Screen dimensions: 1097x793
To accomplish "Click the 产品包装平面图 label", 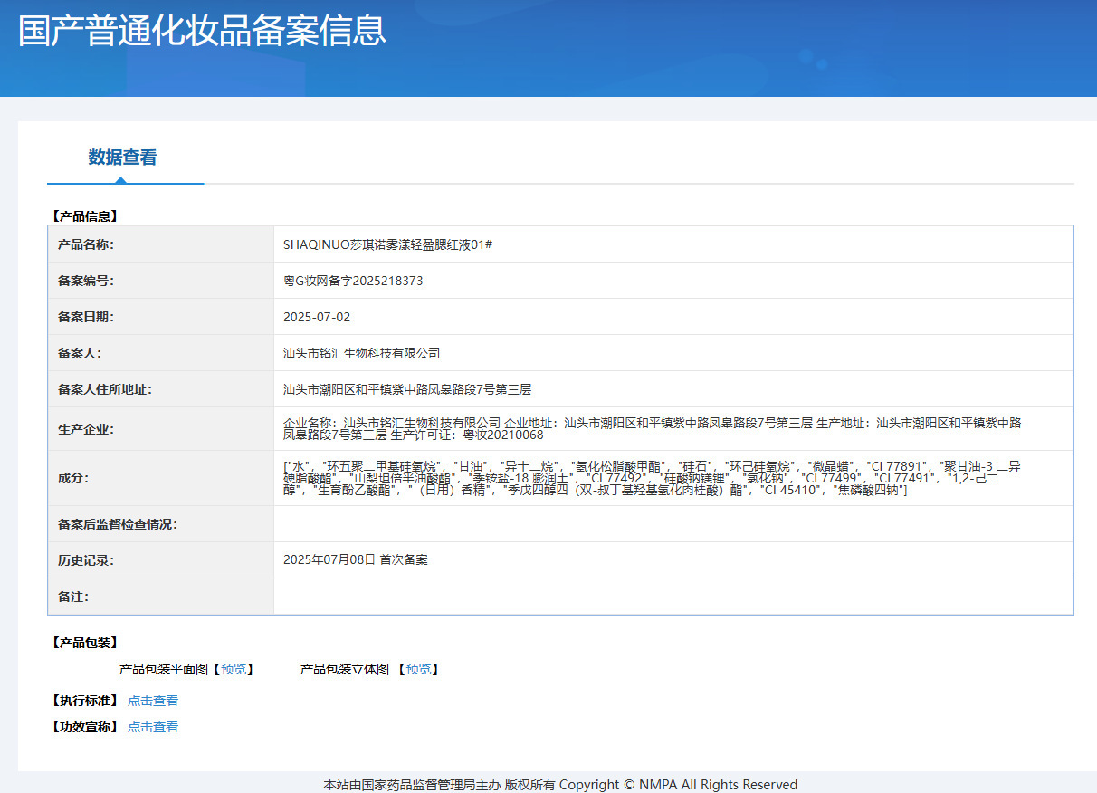I will [x=165, y=669].
